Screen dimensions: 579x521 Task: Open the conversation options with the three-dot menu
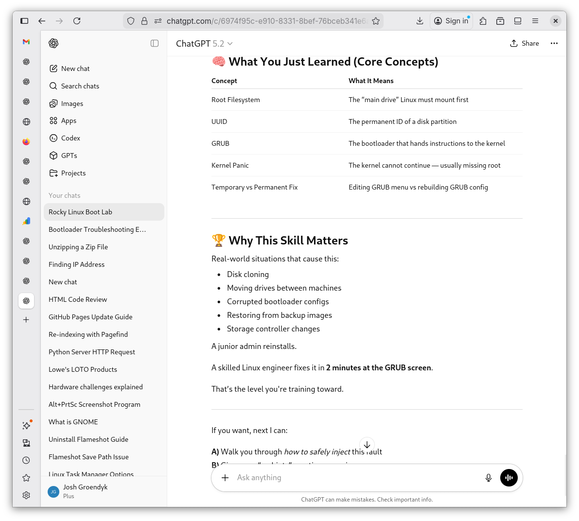(x=554, y=43)
